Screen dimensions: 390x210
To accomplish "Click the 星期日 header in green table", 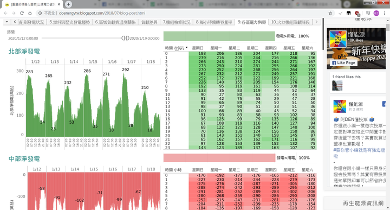I will pos(198,48).
